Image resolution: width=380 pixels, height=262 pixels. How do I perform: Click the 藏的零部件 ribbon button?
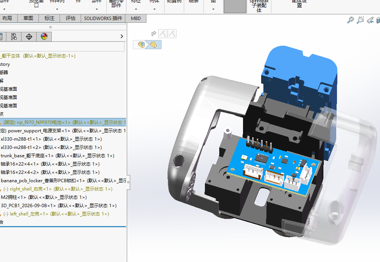[x=116, y=4]
